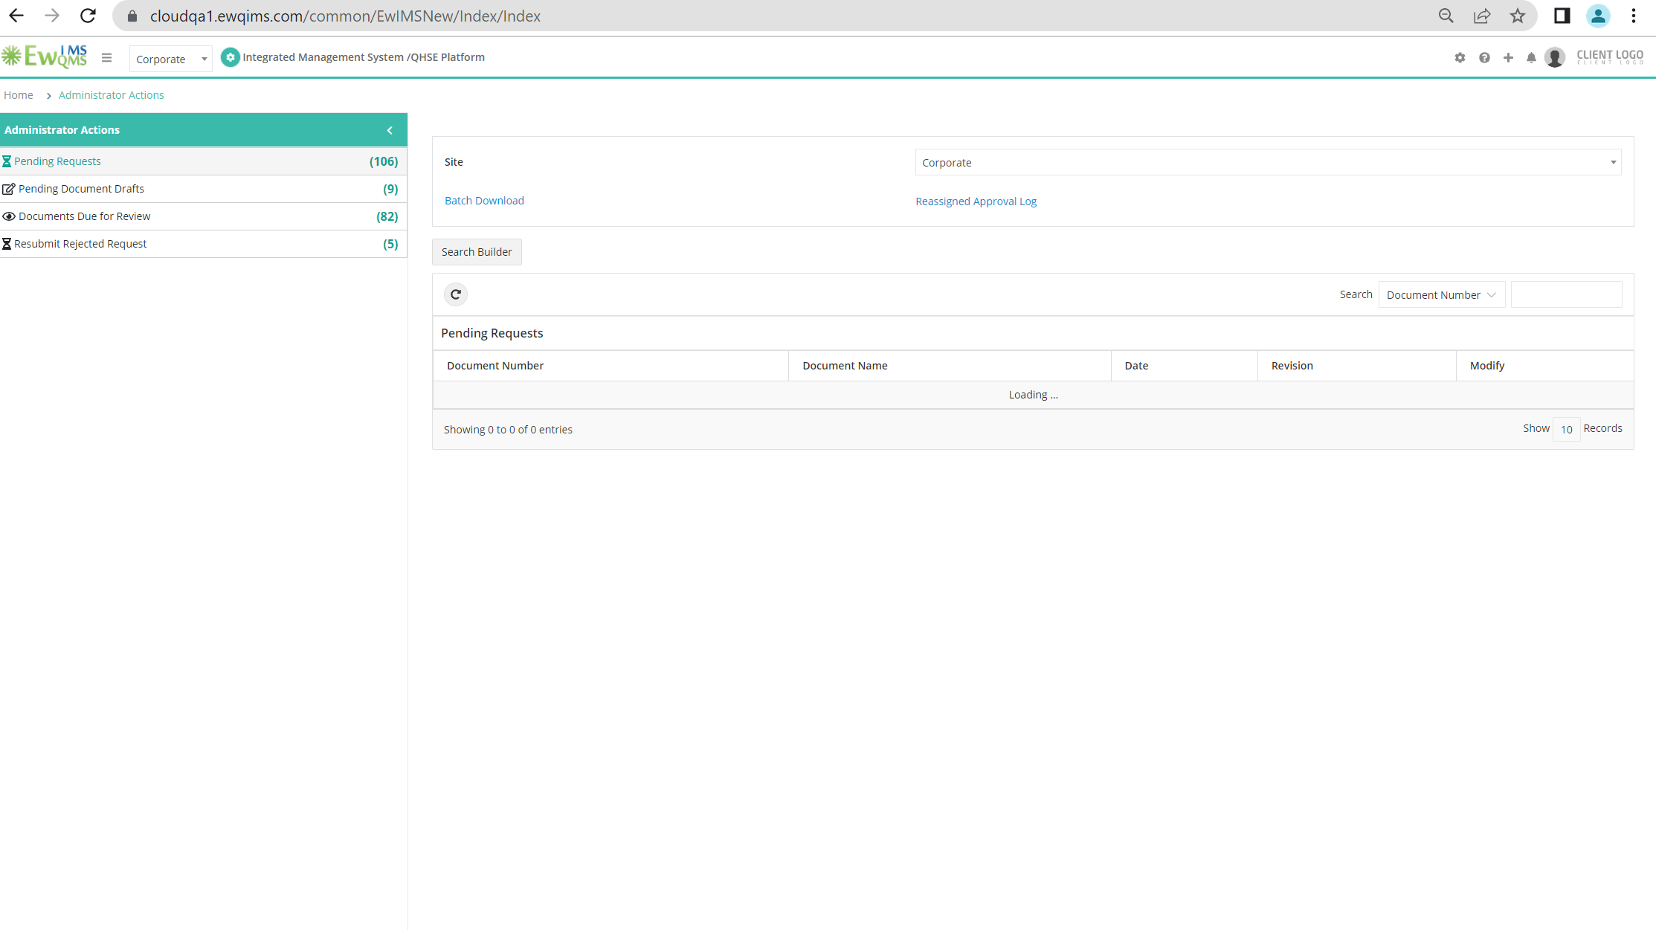The height and width of the screenshot is (930, 1656).
Task: Click the site lock icon in address bar
Action: (132, 16)
